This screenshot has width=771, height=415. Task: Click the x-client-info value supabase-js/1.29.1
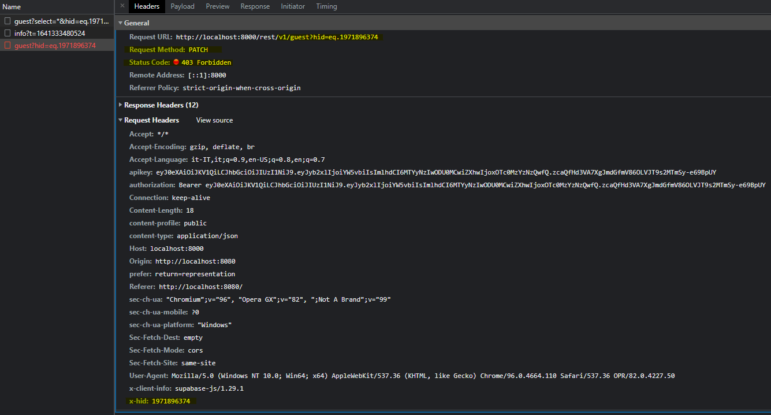(208, 388)
